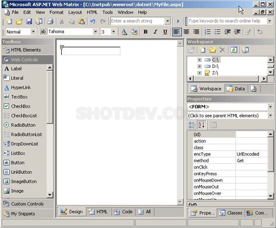
Task: Open the Layout menu
Action: tap(75, 12)
